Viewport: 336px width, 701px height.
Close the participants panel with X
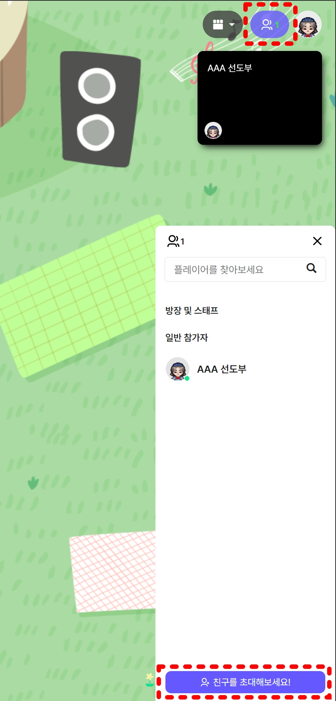point(317,241)
